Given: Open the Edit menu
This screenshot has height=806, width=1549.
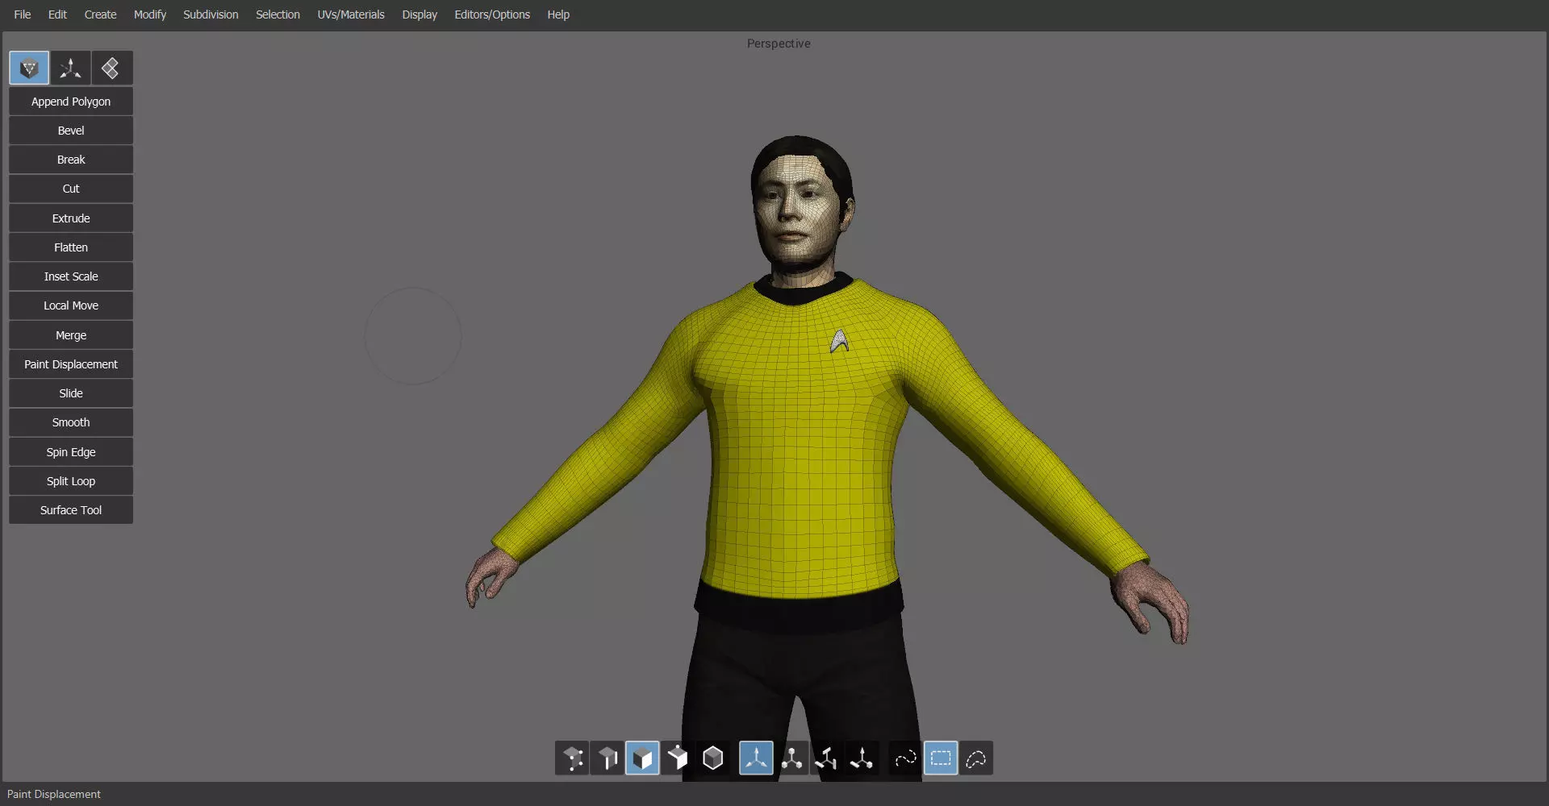Looking at the screenshot, I should pyautogui.click(x=57, y=15).
